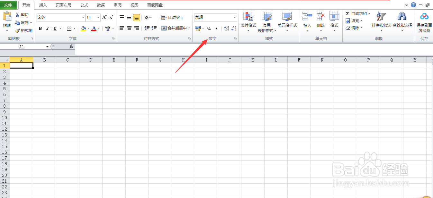Click the 剪切 (Cut) scissors icon
The image size is (433, 198).
click(18, 14)
